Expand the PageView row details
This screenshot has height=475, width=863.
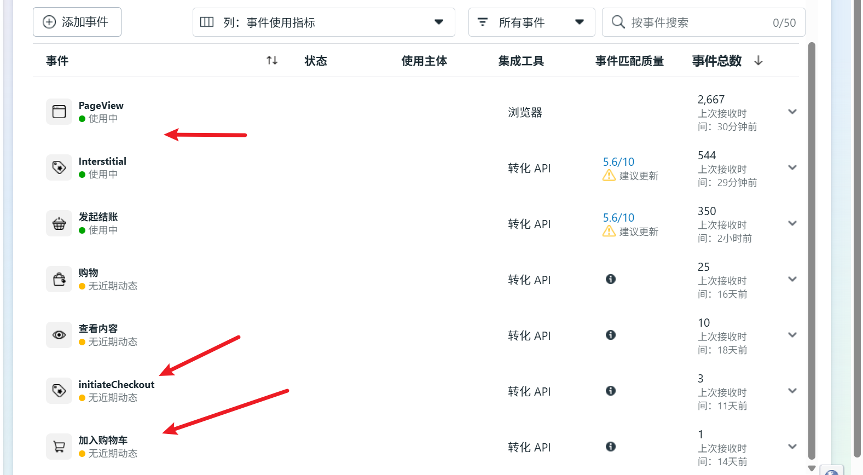click(x=792, y=112)
